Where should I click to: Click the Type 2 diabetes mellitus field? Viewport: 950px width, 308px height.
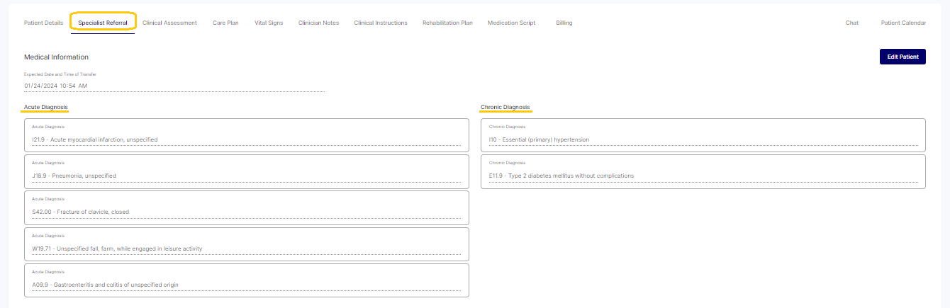pos(703,176)
